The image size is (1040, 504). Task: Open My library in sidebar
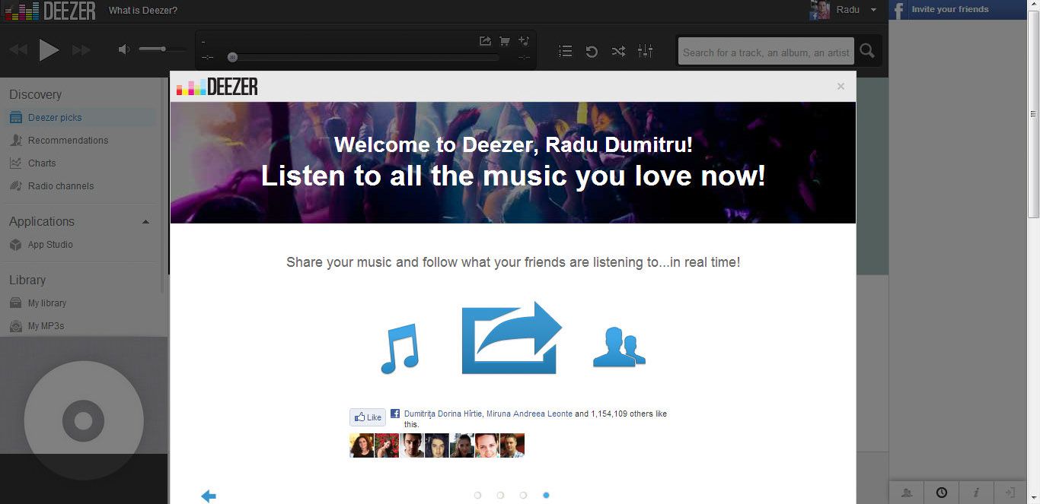point(47,303)
